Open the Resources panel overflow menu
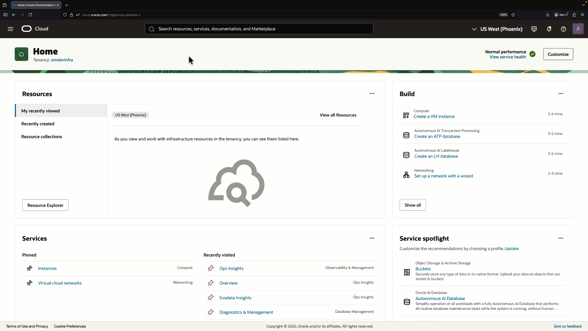This screenshot has width=588, height=331. (372, 93)
